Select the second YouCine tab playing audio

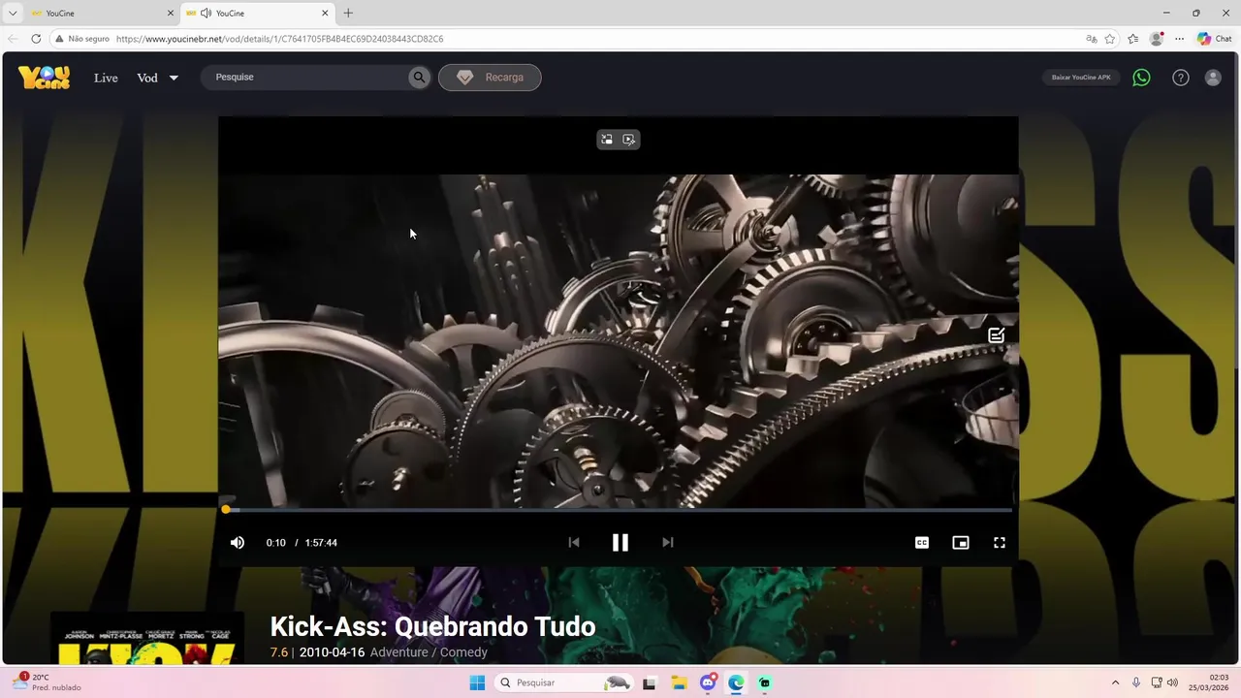pos(256,14)
